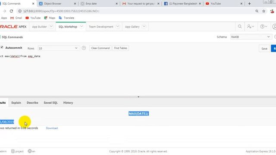This screenshot has height=155, width=276.
Task: Open a new browser tab
Action: (249, 3)
